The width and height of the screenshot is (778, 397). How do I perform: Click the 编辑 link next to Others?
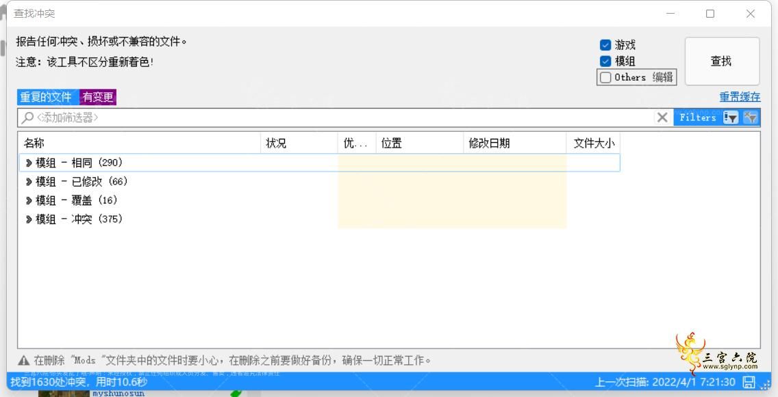[x=662, y=77]
